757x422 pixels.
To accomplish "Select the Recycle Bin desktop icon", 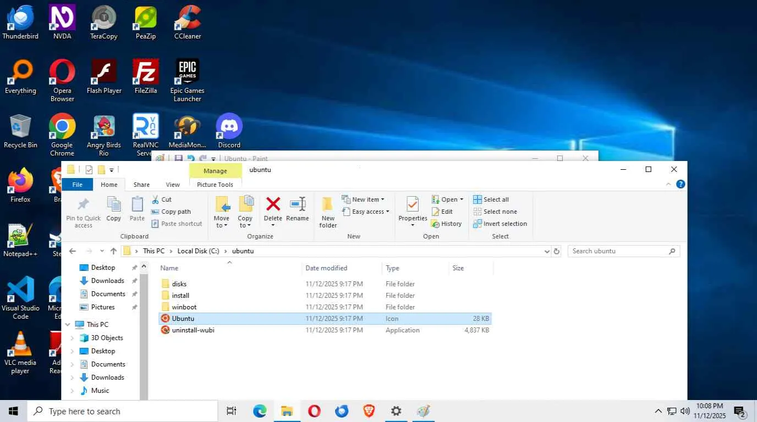I will [x=20, y=131].
